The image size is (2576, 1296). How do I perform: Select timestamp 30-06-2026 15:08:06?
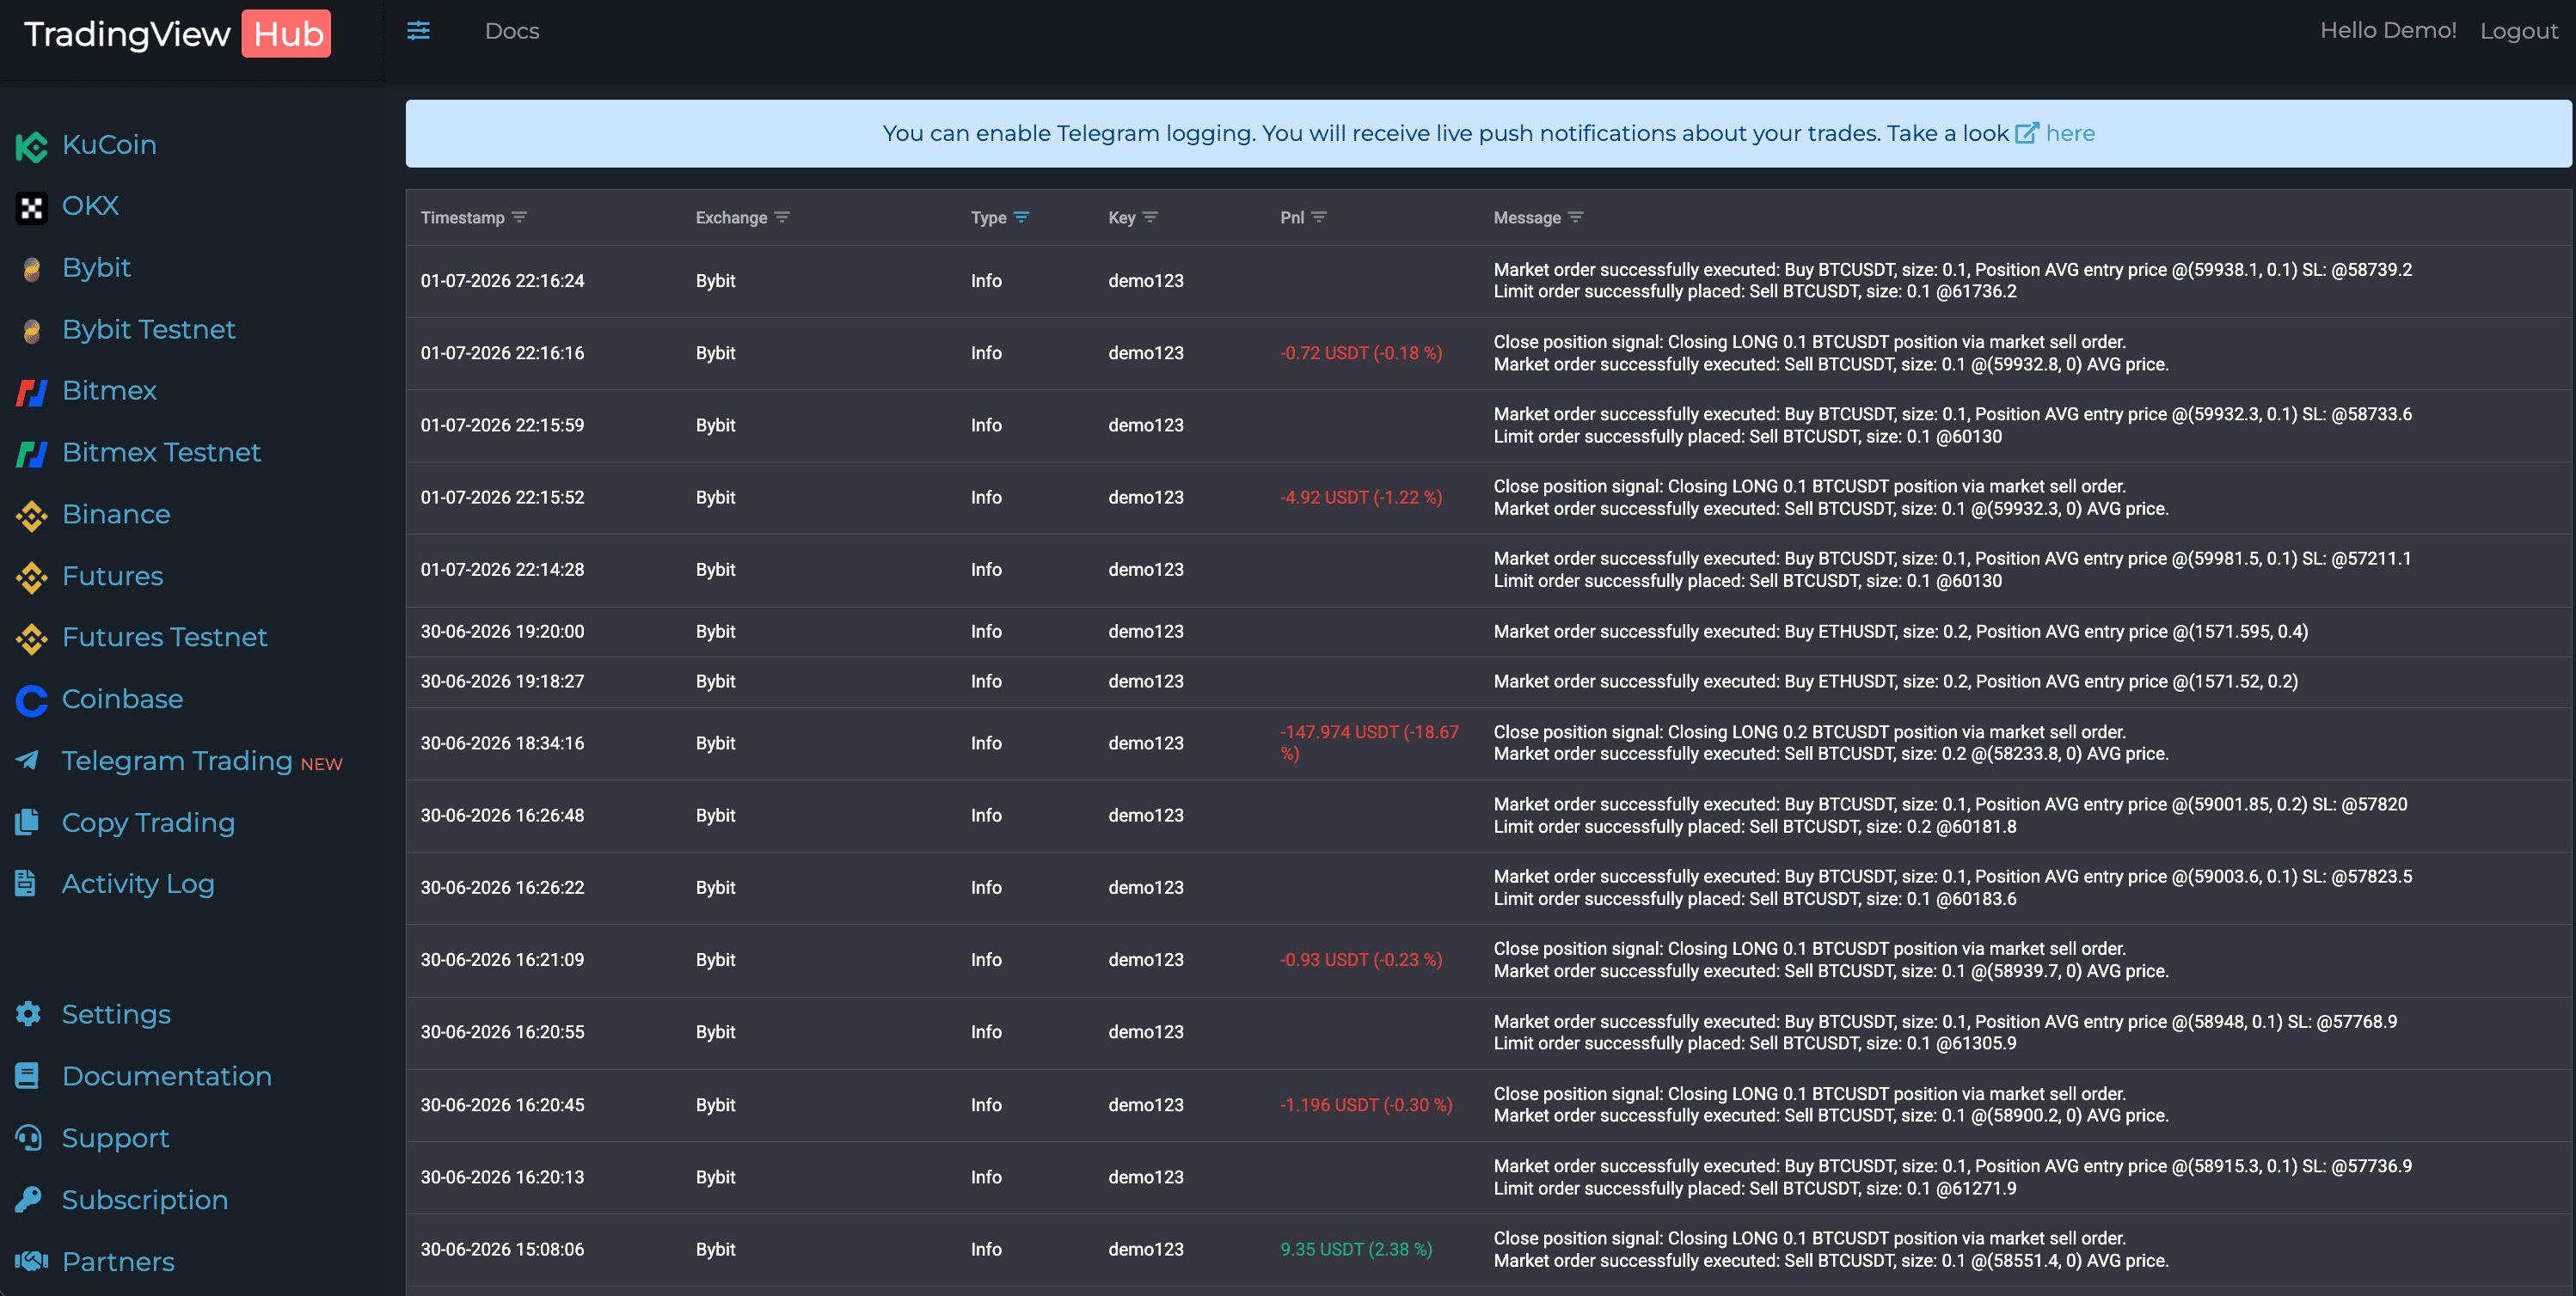[502, 1249]
